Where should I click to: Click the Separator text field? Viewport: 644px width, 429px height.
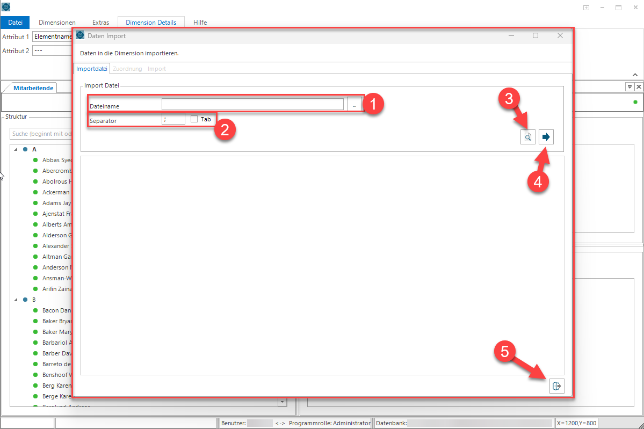click(173, 119)
